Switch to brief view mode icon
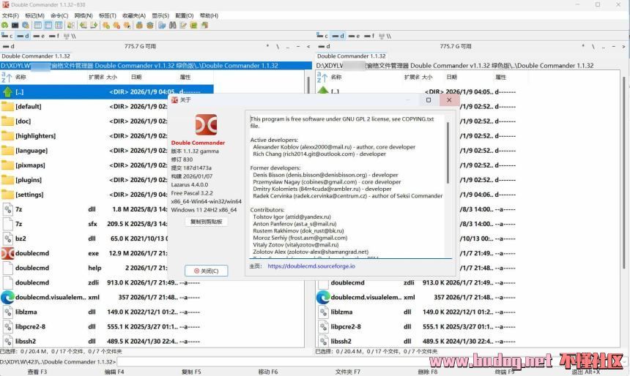 [x=38, y=26]
